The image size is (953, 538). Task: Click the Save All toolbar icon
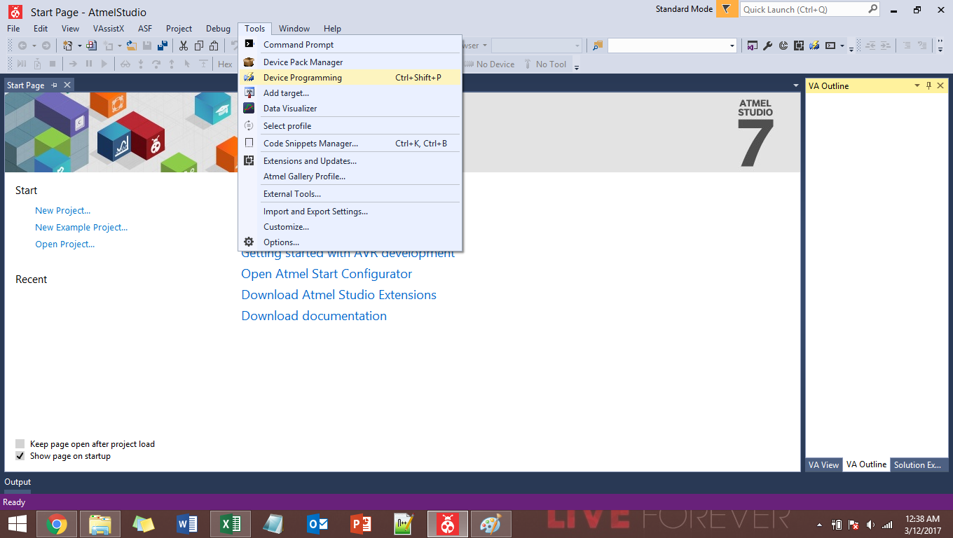click(163, 46)
